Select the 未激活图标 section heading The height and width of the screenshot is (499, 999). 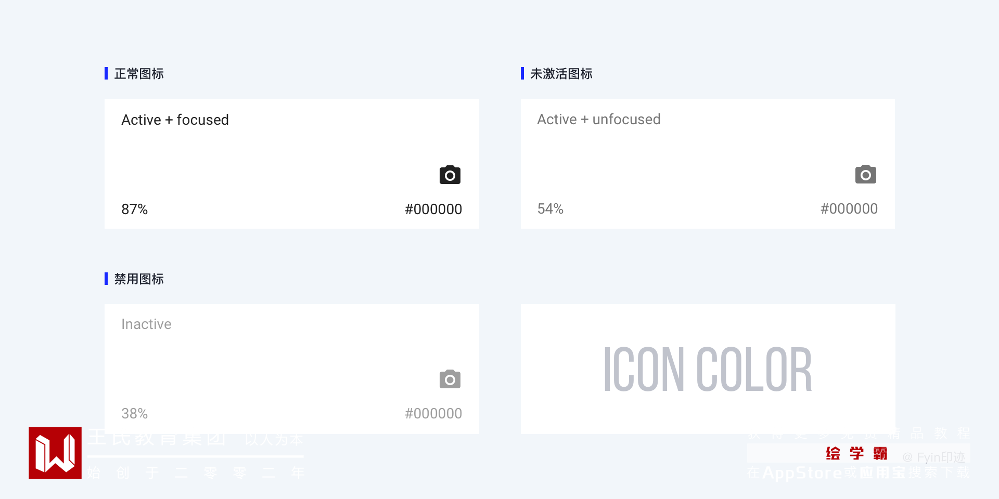click(x=561, y=74)
